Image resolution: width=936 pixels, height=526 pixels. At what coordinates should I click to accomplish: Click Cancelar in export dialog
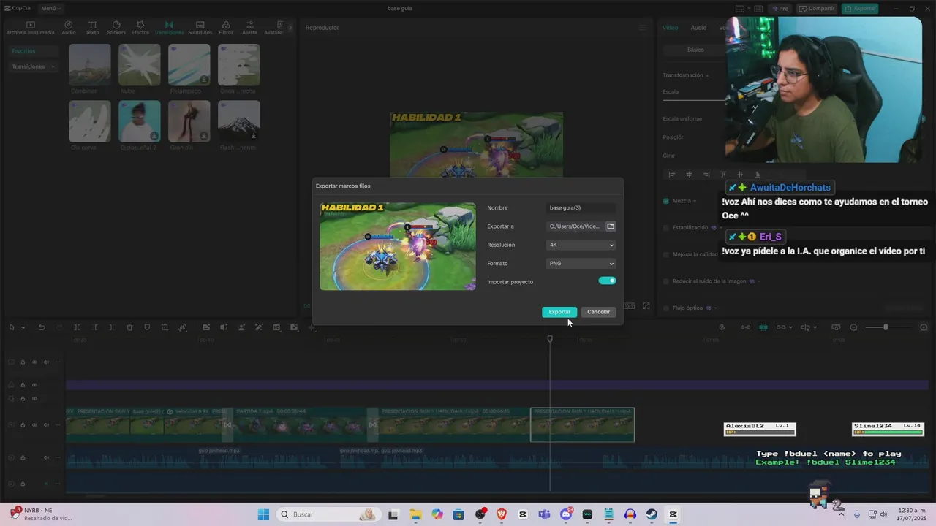pos(598,312)
